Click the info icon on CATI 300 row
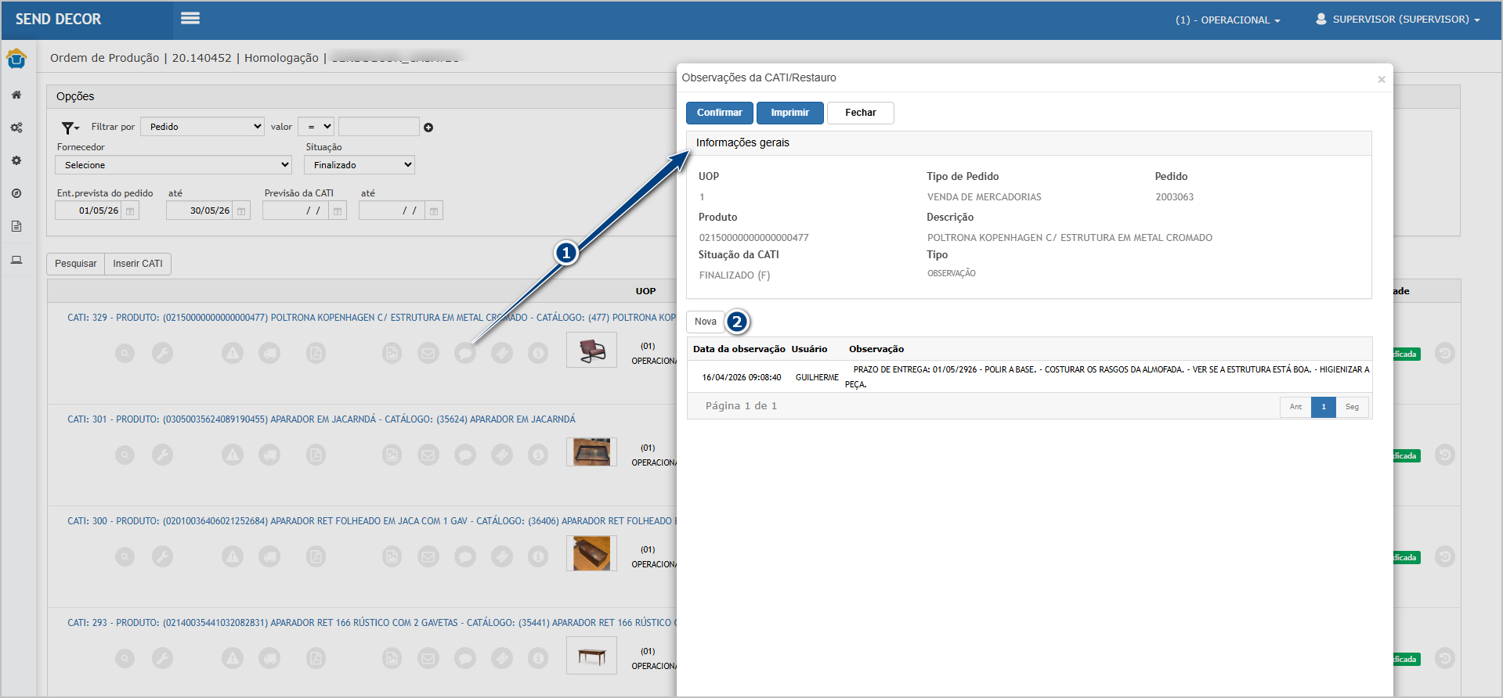This screenshot has height=698, width=1503. pos(538,557)
